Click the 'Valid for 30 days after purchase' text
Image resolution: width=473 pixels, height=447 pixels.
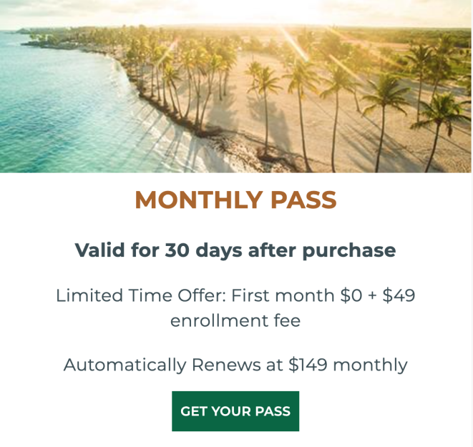pos(235,250)
